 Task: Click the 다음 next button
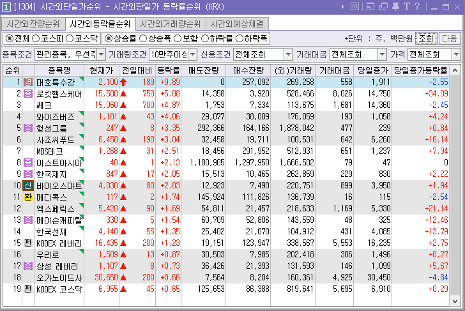coord(449,38)
